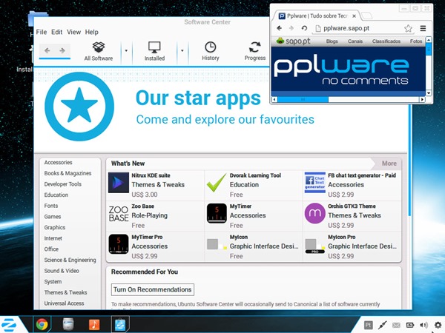Open FB chat text generator icon
445x333 pixels.
[x=315, y=183]
